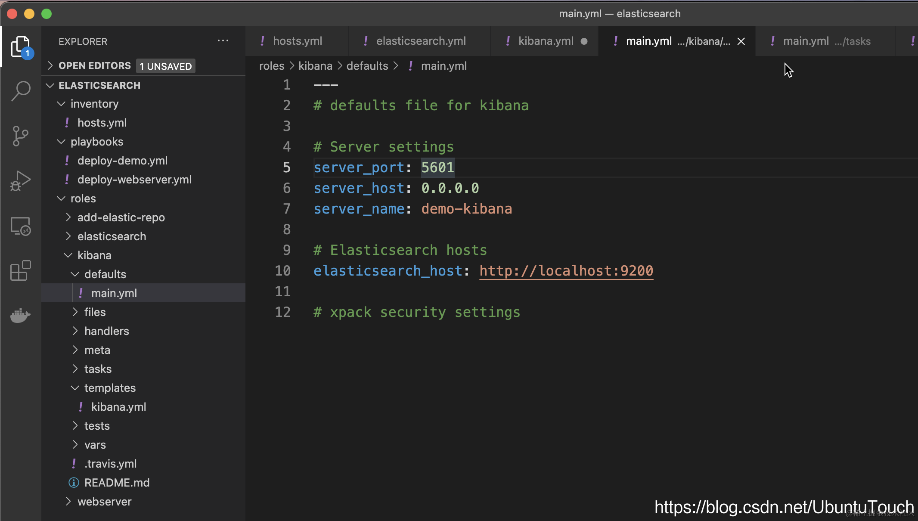Image resolution: width=918 pixels, height=521 pixels.
Task: Switch to the unsaved kibana.yml tab
Action: [x=546, y=41]
